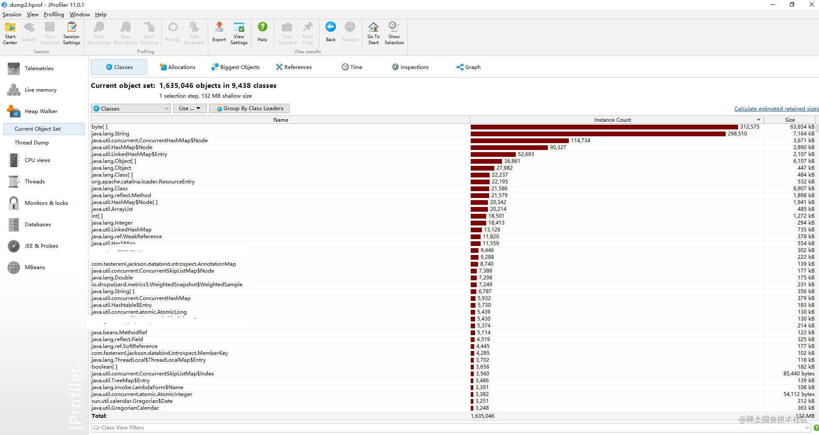
Task: Sort by Name column header
Action: (x=281, y=120)
